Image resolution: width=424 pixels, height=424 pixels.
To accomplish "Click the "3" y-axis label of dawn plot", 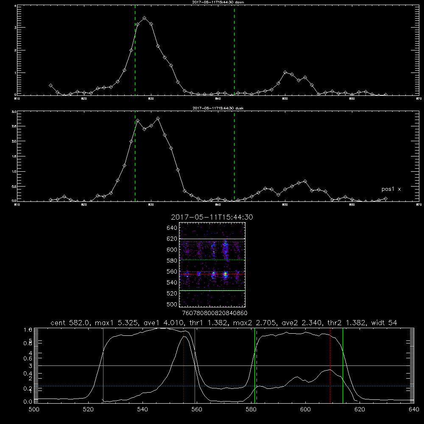I will tap(15, 28).
